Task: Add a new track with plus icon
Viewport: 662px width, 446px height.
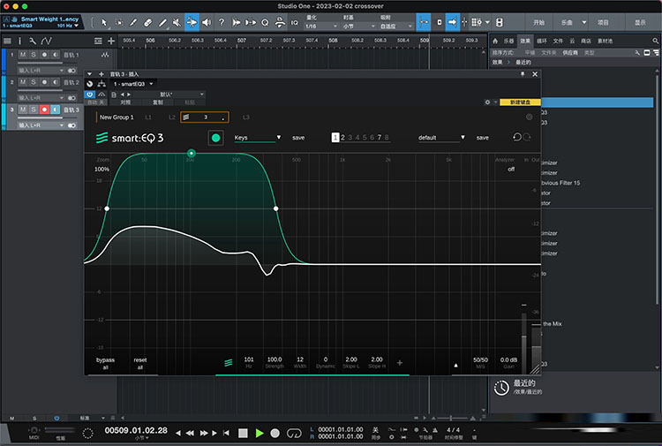Action: (111, 41)
